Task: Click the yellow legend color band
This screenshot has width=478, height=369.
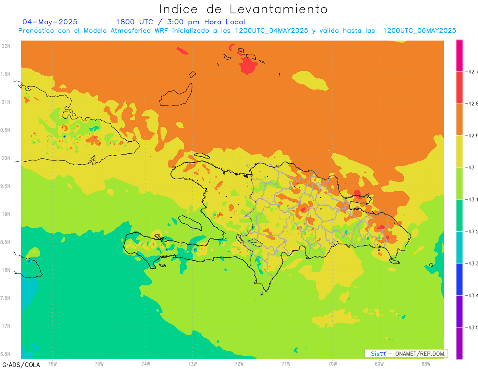Action: (459, 152)
